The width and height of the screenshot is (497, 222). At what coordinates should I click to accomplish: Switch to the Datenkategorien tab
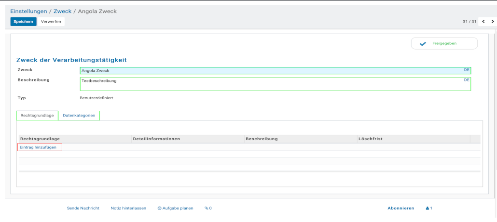[79, 116]
